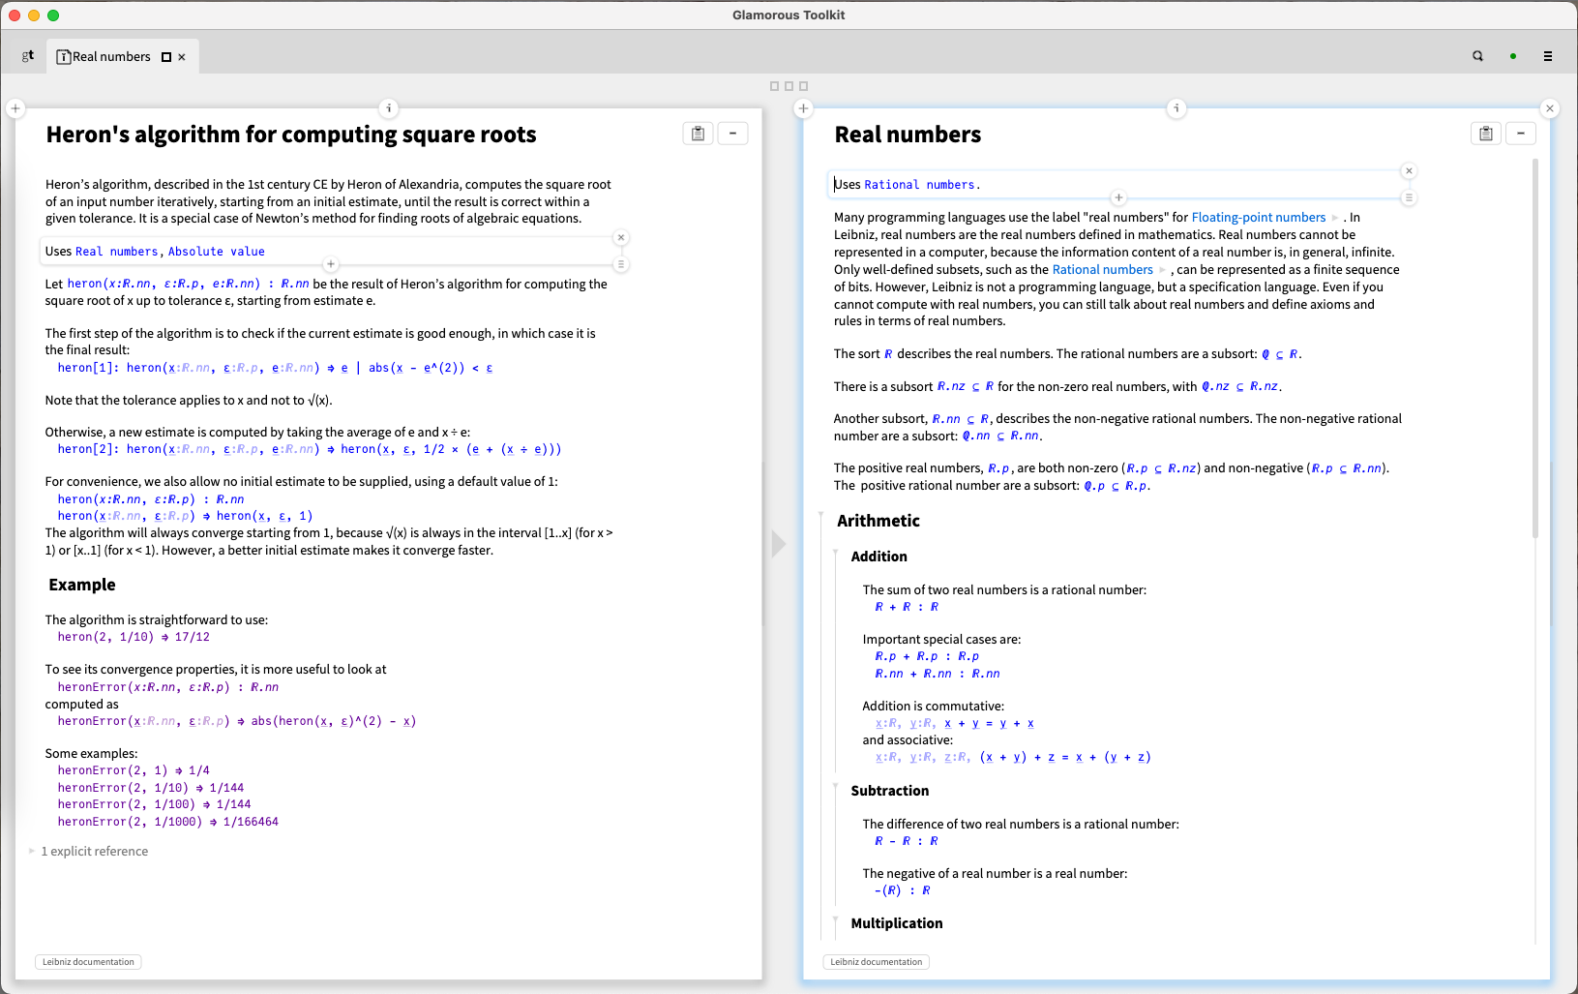The width and height of the screenshot is (1578, 994).
Task: Click 'Absolute value' link in Uses snippet
Action: (217, 252)
